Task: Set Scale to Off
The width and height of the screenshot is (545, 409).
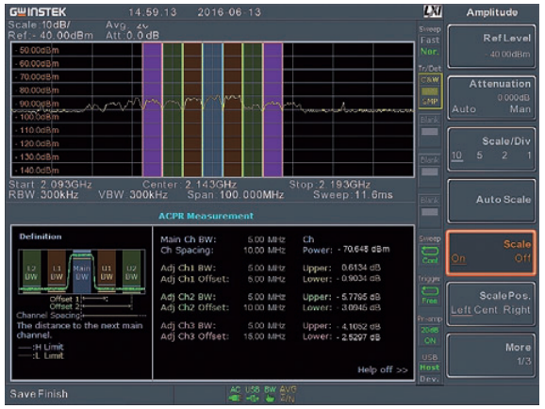Action: coord(522,258)
